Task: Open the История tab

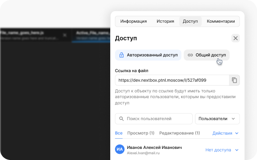Action: 165,21
